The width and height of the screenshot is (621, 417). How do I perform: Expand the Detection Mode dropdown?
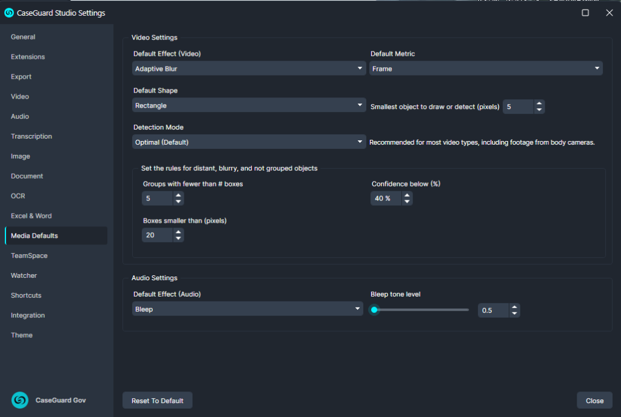click(x=249, y=142)
